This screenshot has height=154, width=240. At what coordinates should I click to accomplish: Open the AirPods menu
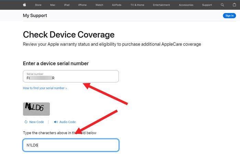click(117, 5)
